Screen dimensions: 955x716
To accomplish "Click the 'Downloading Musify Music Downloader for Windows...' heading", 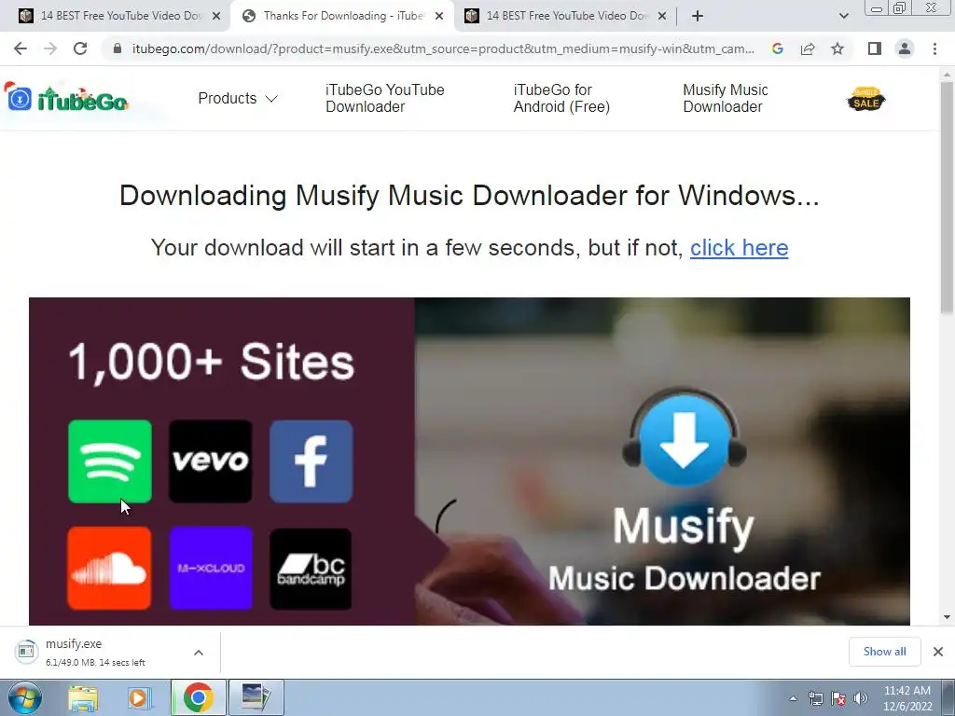I will 469,196.
